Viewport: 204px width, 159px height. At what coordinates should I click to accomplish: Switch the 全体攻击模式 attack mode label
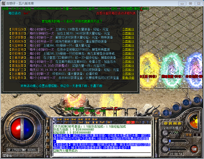[x=172, y=128]
